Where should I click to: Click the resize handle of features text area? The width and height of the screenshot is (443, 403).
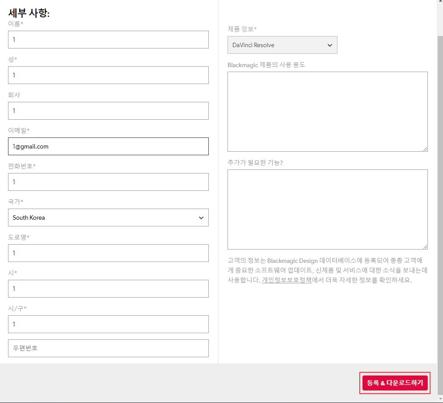425,247
